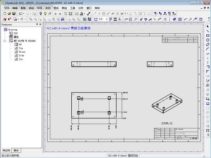Image resolution: width=211 pixels, height=158 pixels.
Task: Select the circle sketch tool
Action: tap(208, 40)
